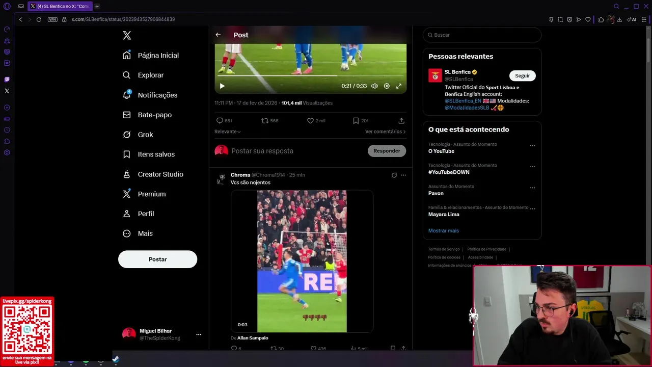
Task: Open History clock icon in sidebar
Action: [7, 130]
